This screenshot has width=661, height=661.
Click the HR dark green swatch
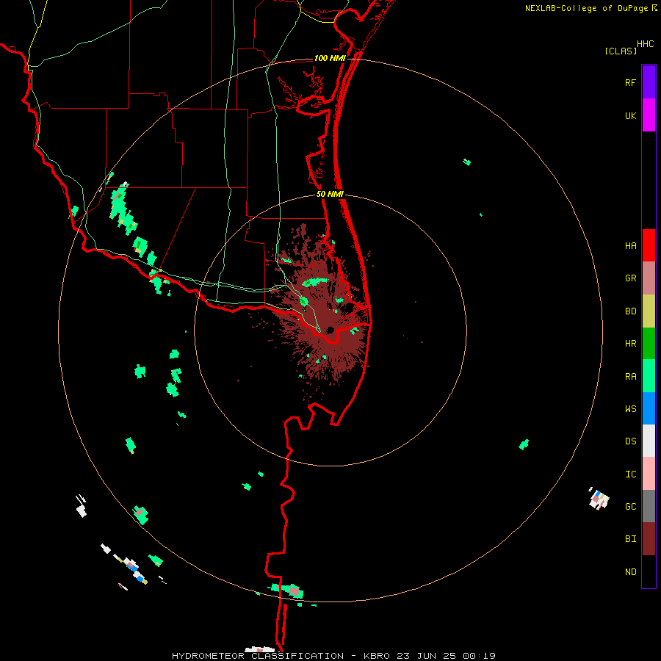(649, 344)
